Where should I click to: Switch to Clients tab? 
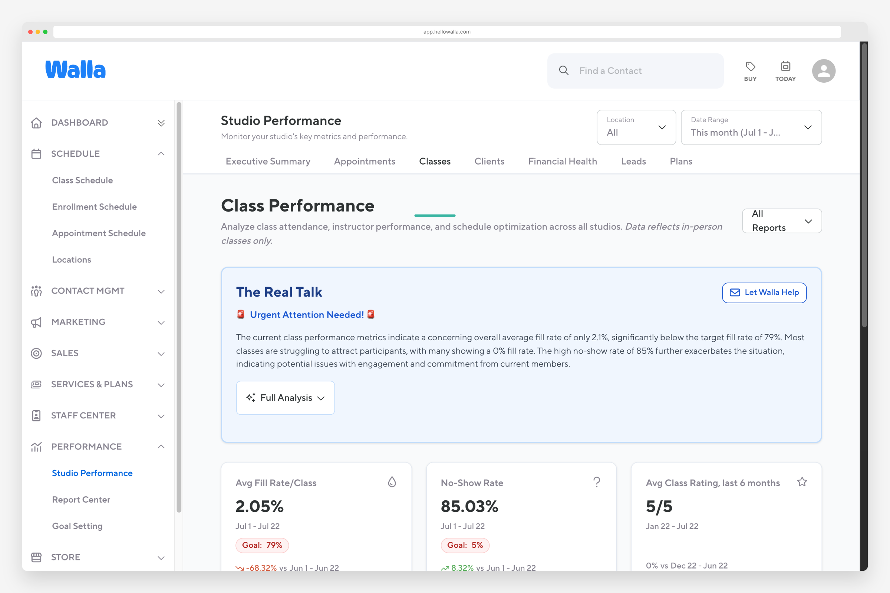tap(489, 162)
